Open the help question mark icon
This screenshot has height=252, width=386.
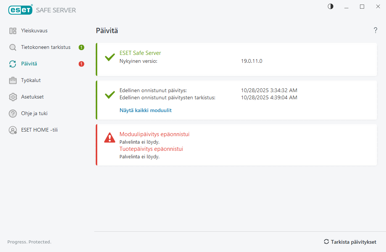point(375,30)
